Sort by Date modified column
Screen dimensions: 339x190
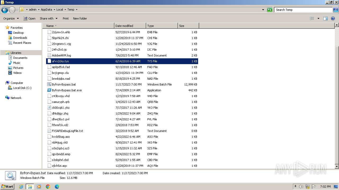[x=130, y=26]
